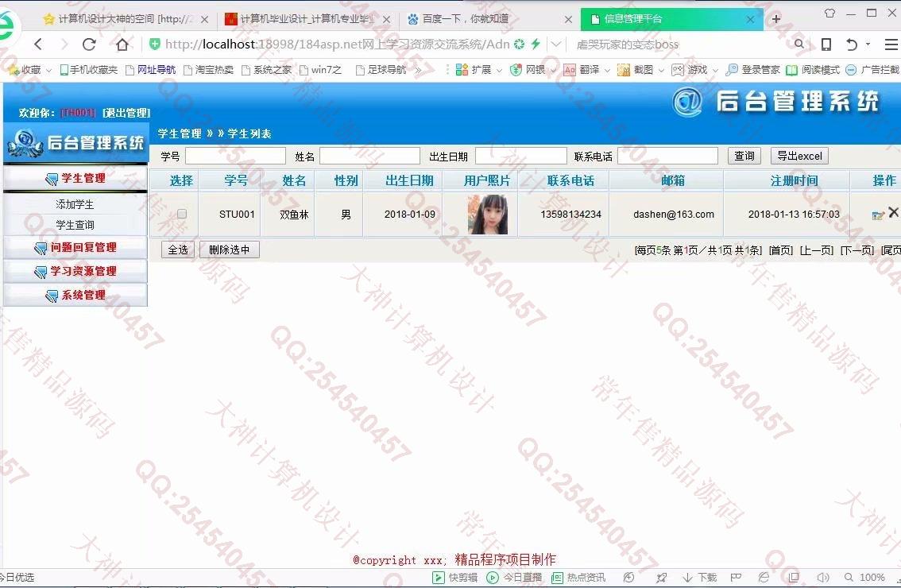The width and height of the screenshot is (901, 588).
Task: Open the 淘宝热卖 bookmark
Action: 209,70
